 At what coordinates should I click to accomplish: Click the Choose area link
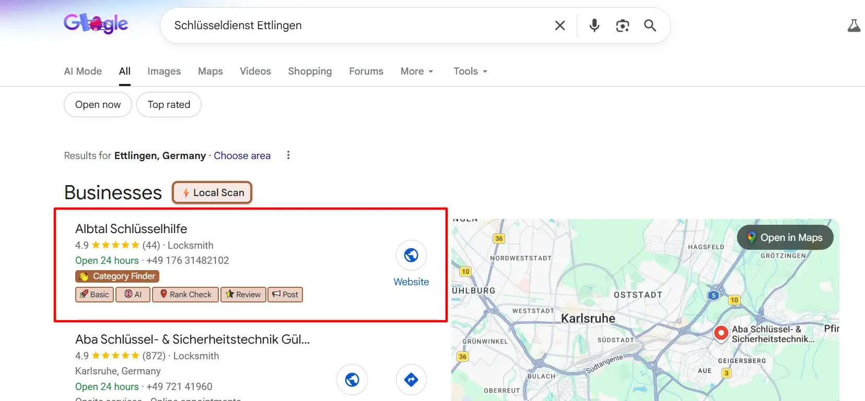click(242, 156)
